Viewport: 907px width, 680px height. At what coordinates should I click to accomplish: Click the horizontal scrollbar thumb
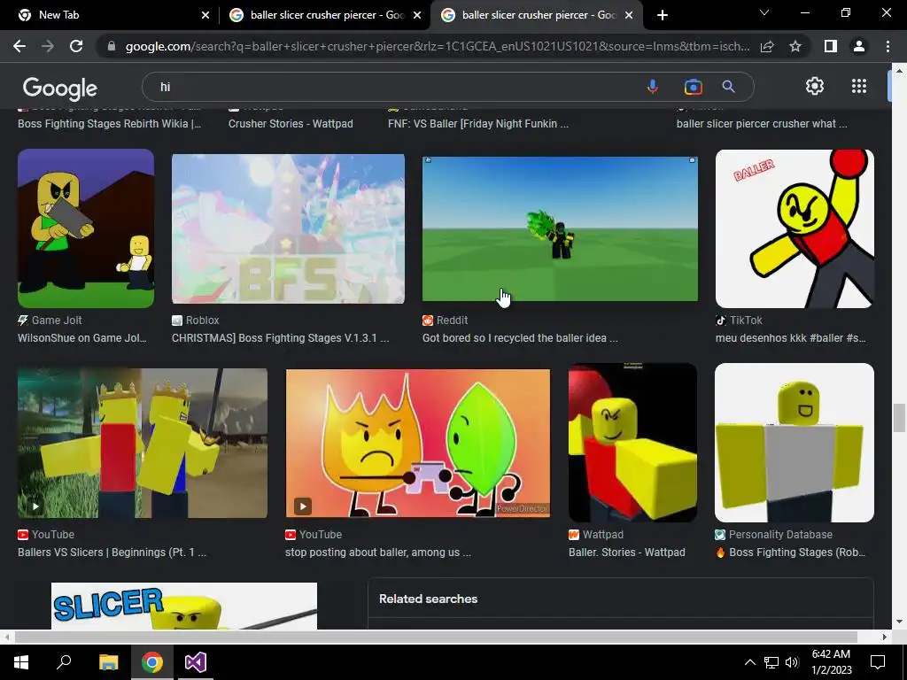(x=436, y=637)
